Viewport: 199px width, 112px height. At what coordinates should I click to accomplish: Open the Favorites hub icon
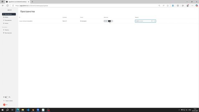coord(183,6)
